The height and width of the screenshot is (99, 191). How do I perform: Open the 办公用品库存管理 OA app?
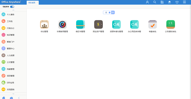point(134,24)
